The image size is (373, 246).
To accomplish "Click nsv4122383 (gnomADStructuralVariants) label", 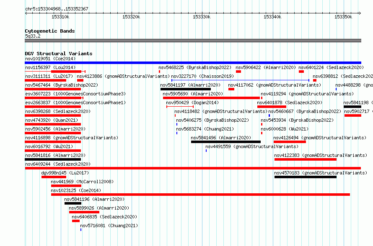I will point(321,155).
